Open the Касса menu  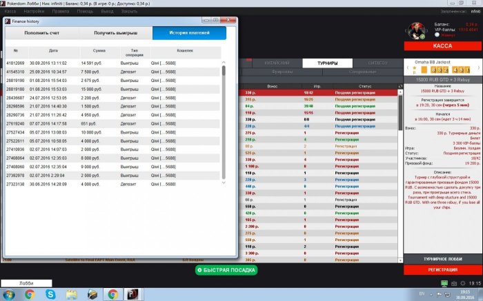[x=10, y=12]
